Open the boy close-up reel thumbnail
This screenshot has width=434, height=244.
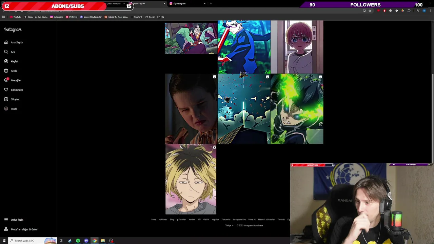coord(191,109)
